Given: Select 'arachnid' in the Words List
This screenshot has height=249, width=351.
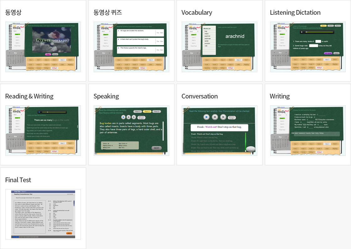Looking at the screenshot, I should (x=207, y=36).
